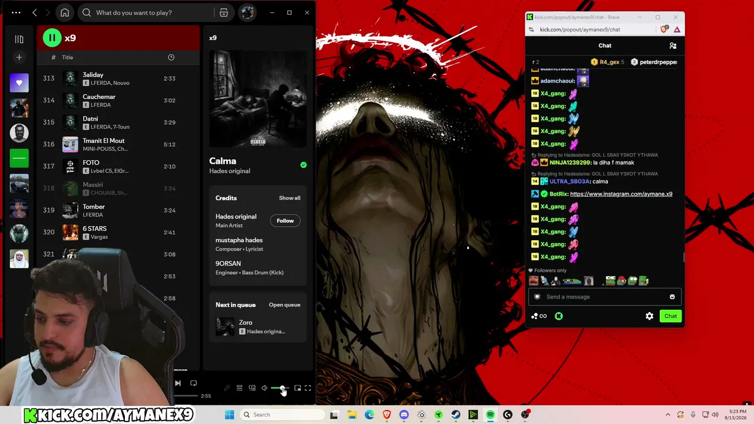Select the track 'Tmanit El Mout'
The width and height of the screenshot is (754, 424).
click(x=118, y=144)
